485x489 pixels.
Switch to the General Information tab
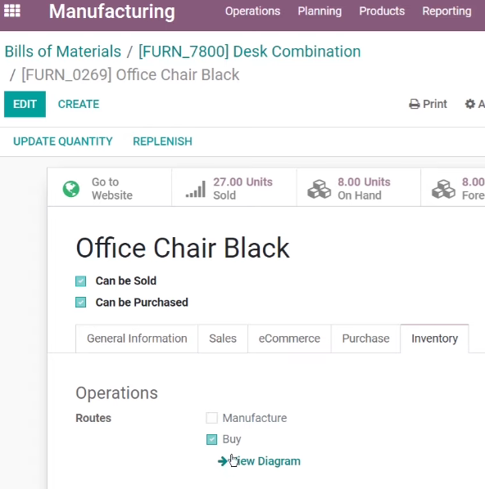point(137,339)
